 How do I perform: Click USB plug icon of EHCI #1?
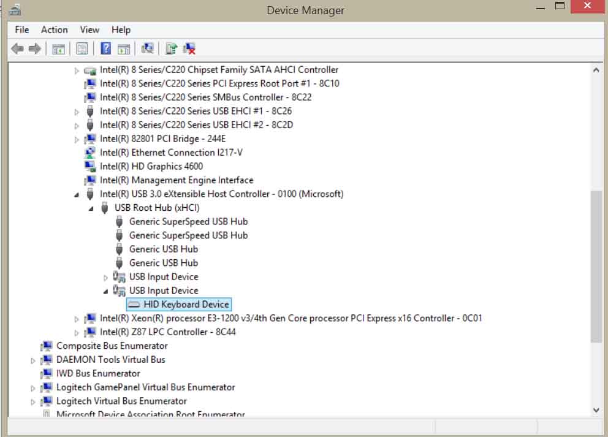(x=90, y=112)
